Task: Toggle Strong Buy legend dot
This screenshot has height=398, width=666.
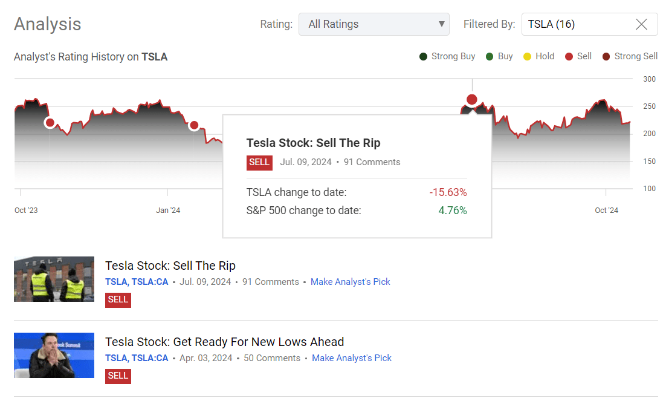Action: click(424, 57)
